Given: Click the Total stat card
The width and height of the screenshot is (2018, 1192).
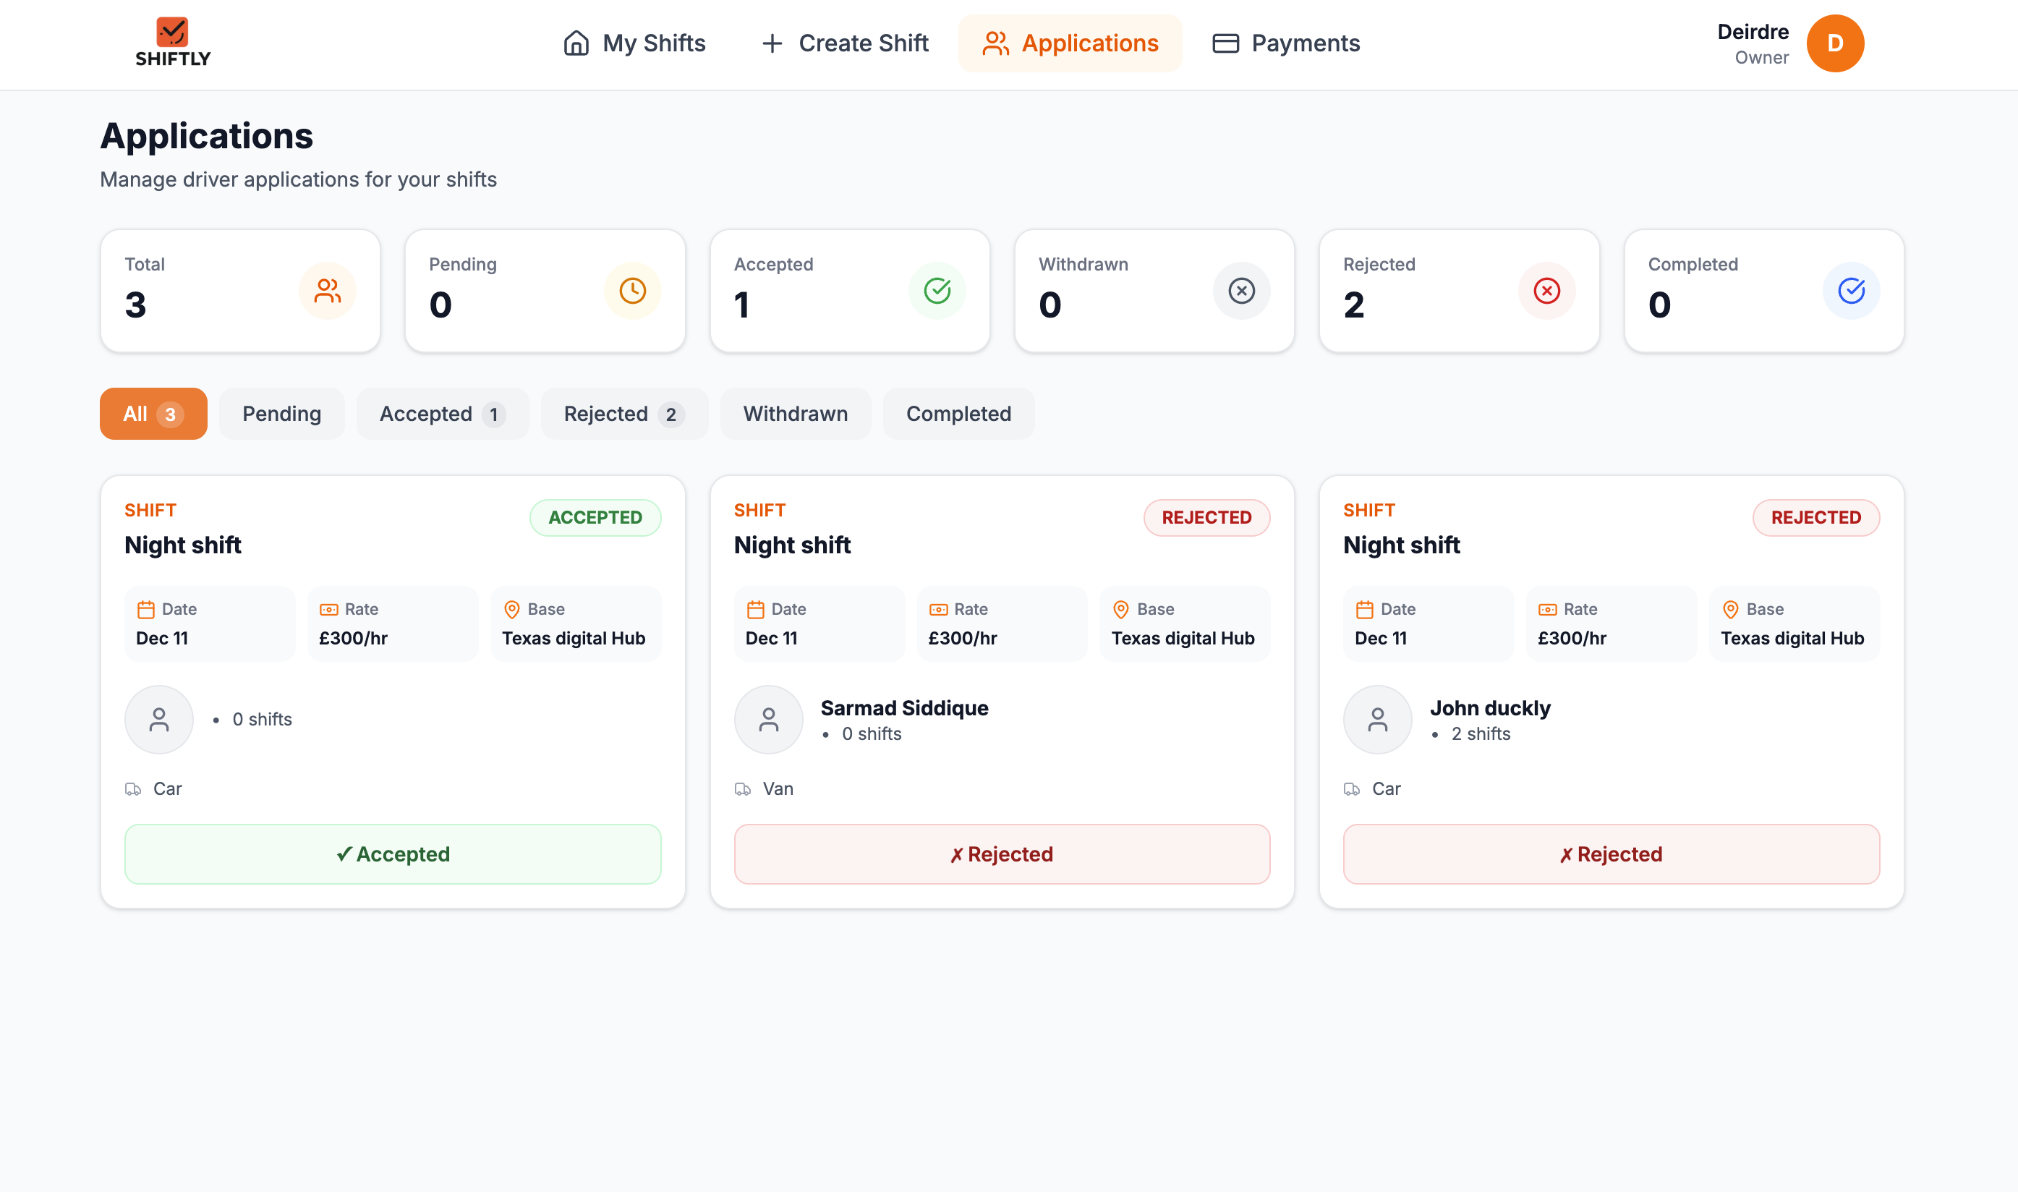Looking at the screenshot, I should click(240, 291).
